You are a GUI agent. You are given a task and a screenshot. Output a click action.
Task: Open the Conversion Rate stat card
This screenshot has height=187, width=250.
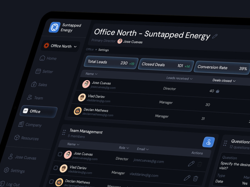pos(222,68)
